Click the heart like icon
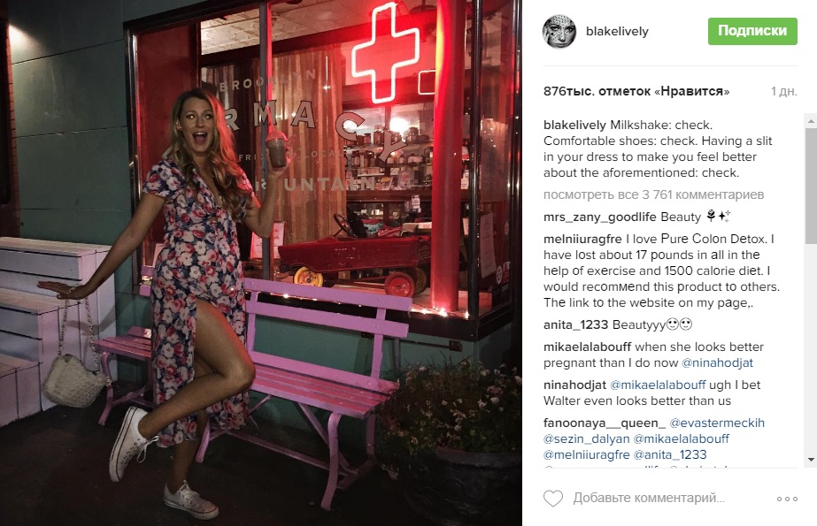 coord(553,499)
